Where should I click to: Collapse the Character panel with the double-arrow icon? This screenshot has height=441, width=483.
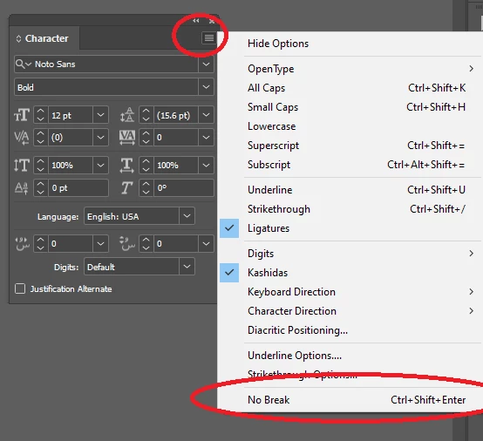coord(196,21)
